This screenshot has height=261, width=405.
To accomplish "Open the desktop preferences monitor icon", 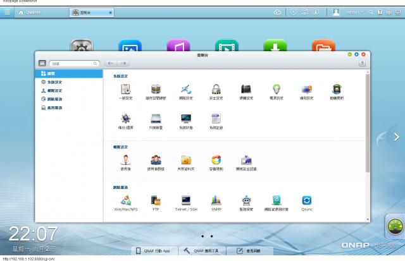I will (x=398, y=12).
